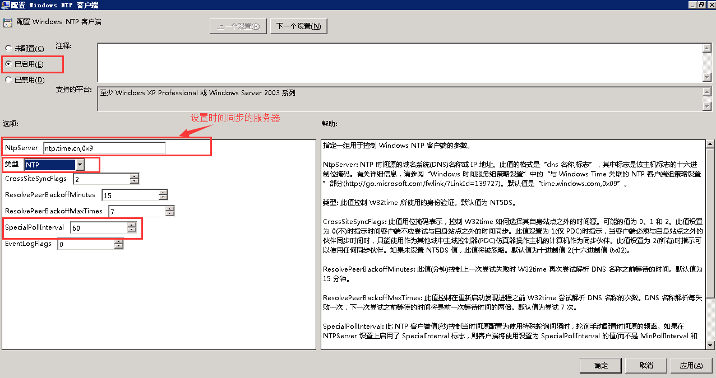Click the help paragraph starting 'ResolvePeerBackoffMaxTimes:'
This screenshot has height=378, width=716.
pos(512,302)
